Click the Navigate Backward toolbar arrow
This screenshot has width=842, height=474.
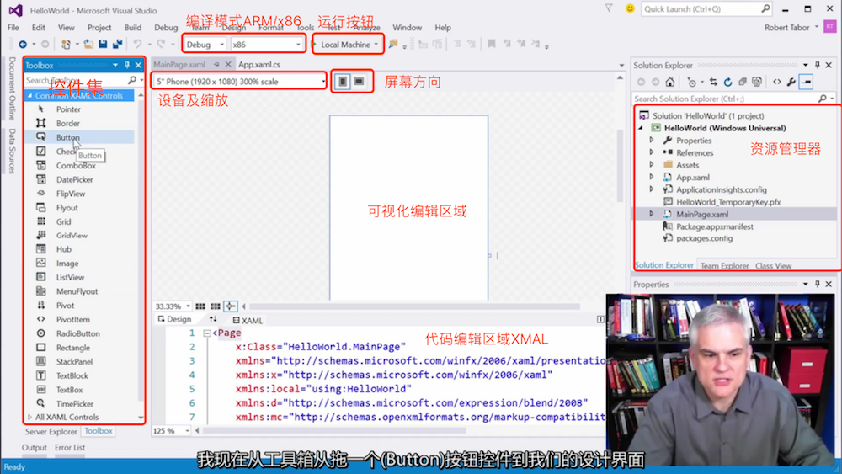tap(23, 45)
